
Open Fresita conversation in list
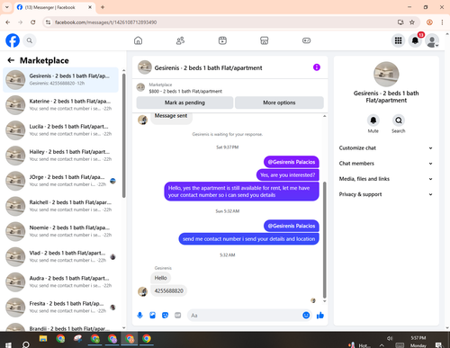[x=60, y=308]
